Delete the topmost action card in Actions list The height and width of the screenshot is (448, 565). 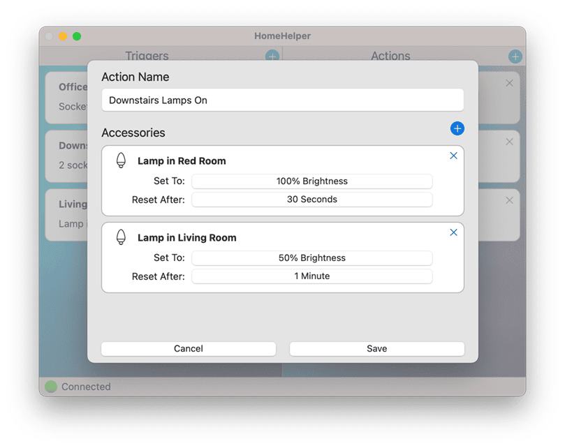[x=509, y=83]
